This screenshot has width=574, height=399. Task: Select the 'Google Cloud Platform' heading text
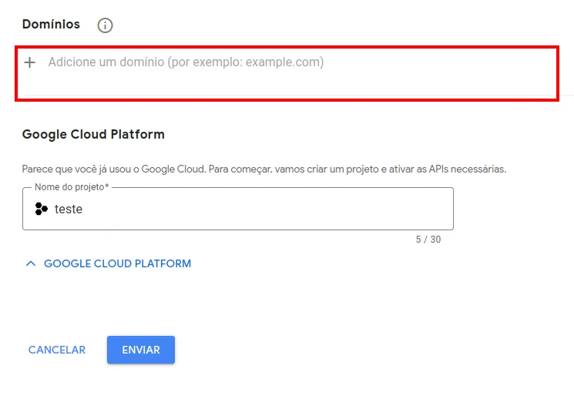click(93, 134)
